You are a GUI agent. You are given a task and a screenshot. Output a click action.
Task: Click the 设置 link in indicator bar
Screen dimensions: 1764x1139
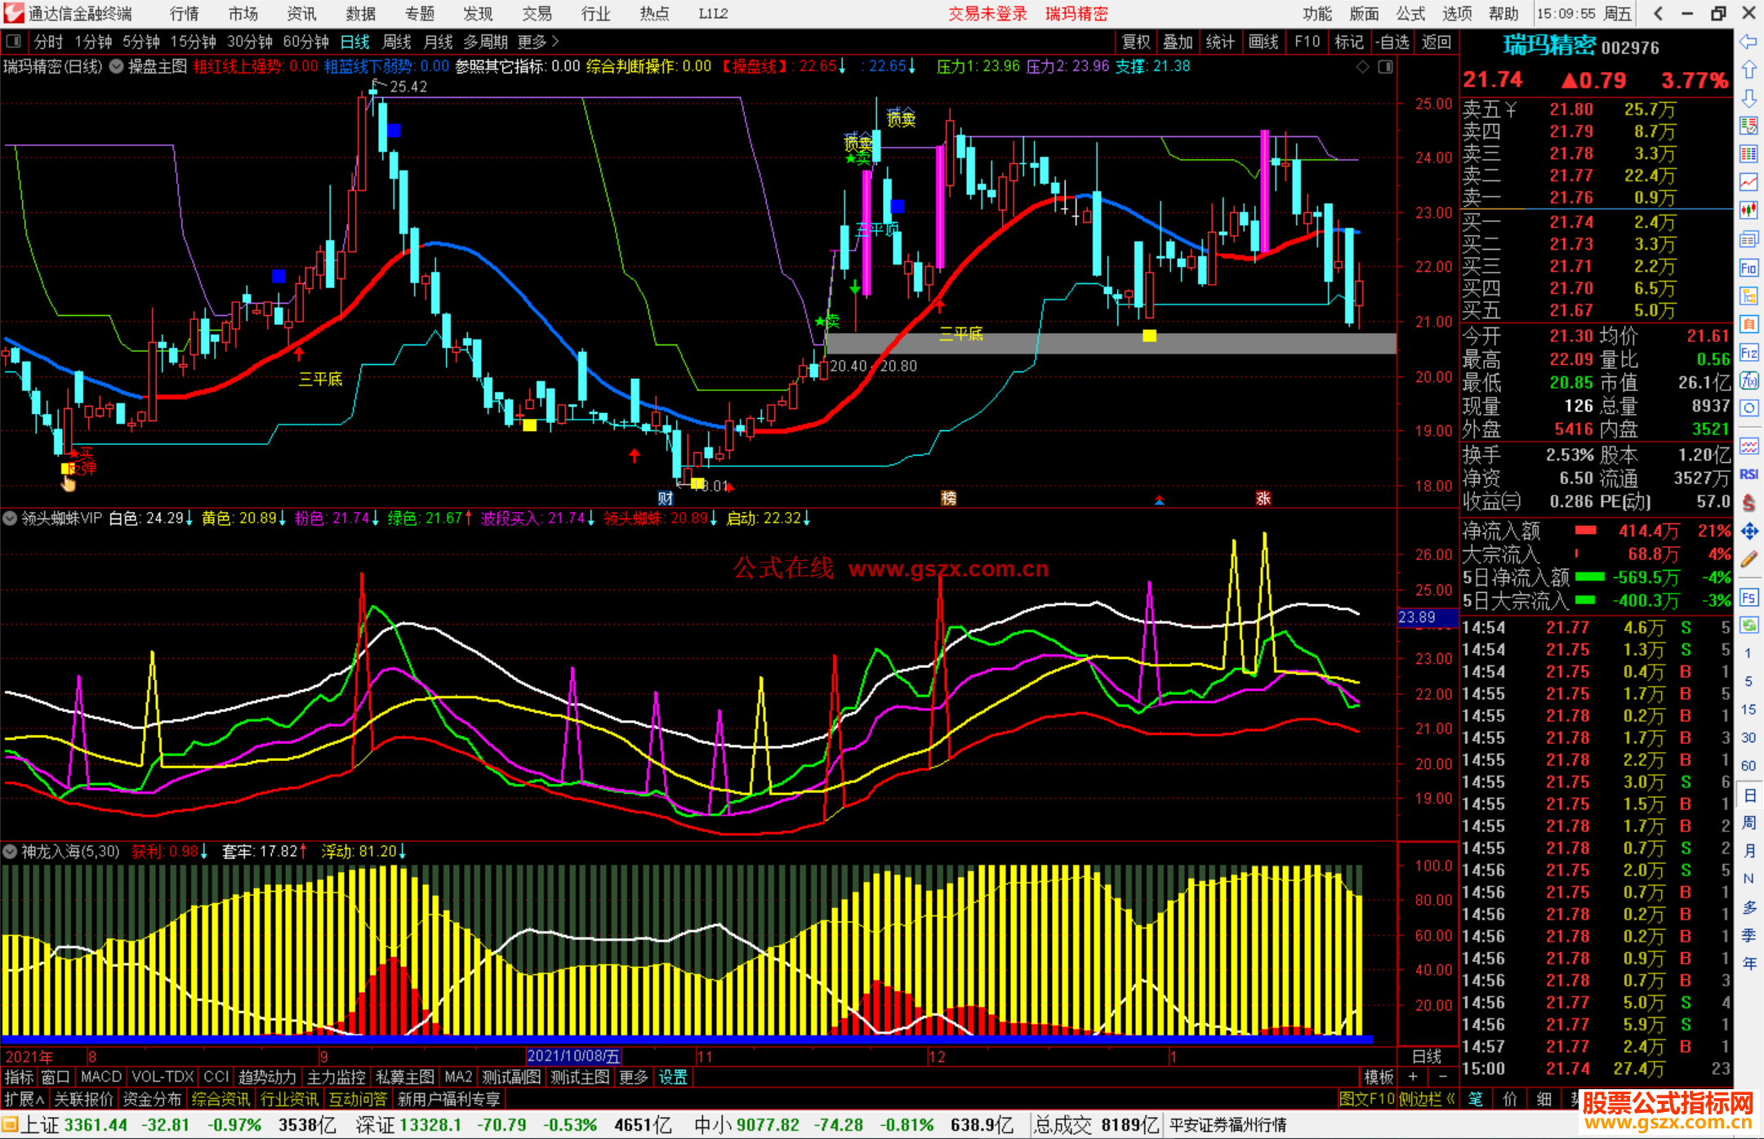coord(673,1078)
